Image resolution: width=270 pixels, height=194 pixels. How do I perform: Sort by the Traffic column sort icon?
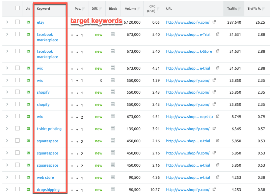[239, 9]
